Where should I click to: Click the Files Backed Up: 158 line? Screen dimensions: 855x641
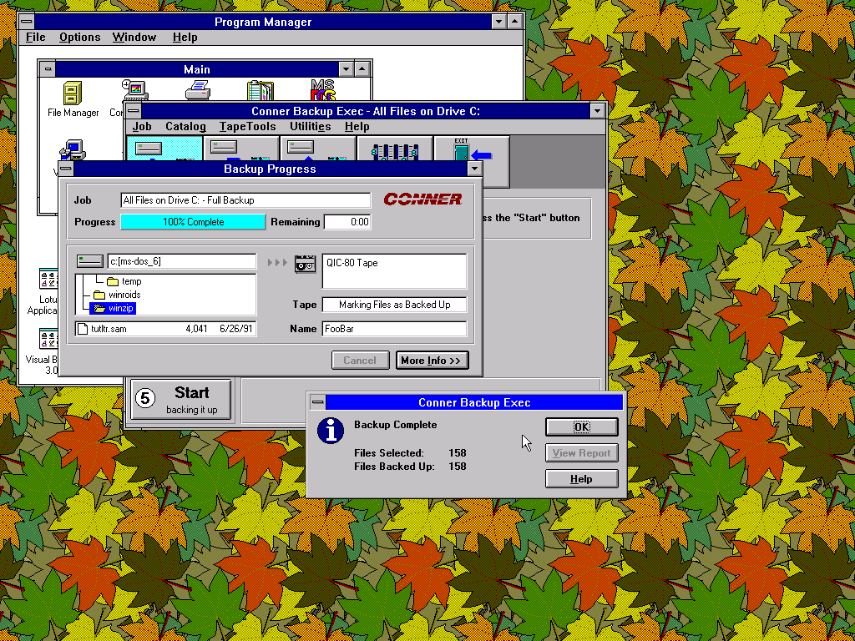click(x=410, y=467)
